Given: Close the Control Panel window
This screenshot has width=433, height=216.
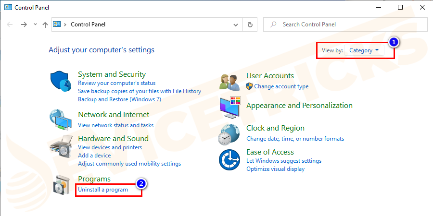Looking at the screenshot, I should click(422, 7).
